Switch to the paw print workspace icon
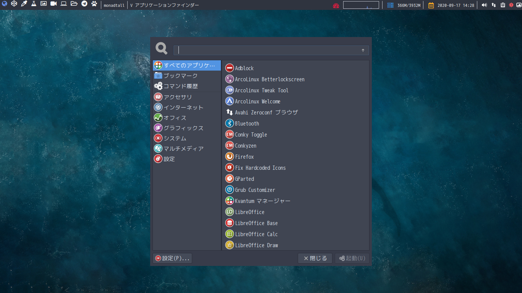522x293 pixels. pos(94,4)
